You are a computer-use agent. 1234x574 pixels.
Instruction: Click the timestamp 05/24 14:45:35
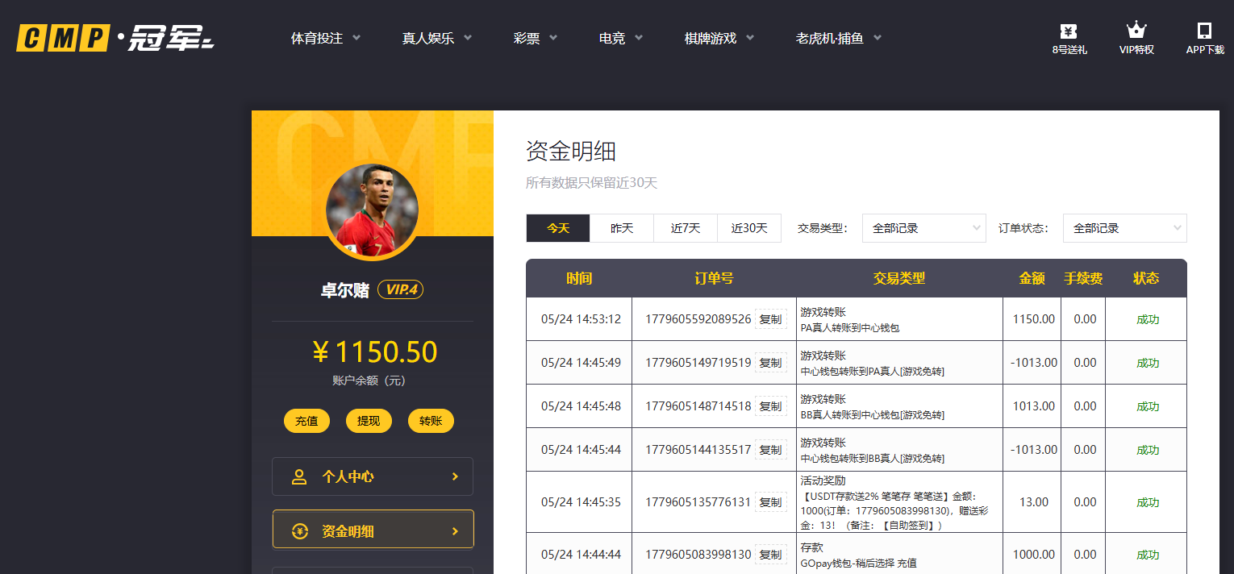tap(581, 502)
